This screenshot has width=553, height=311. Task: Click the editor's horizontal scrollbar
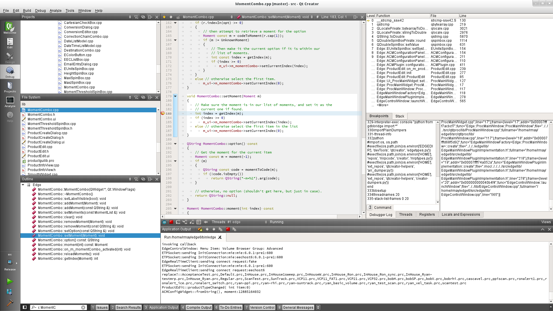(259, 217)
